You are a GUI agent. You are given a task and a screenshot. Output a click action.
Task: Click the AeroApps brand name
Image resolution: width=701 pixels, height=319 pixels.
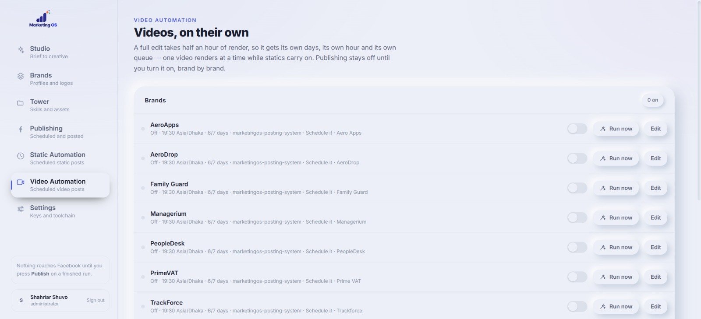(x=164, y=125)
